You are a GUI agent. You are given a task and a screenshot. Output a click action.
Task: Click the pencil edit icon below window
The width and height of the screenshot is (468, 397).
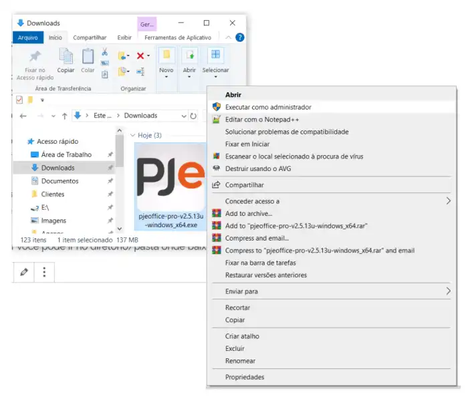pos(24,272)
